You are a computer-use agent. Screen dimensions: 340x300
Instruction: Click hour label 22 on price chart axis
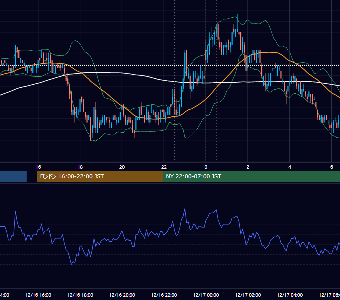tap(164, 167)
